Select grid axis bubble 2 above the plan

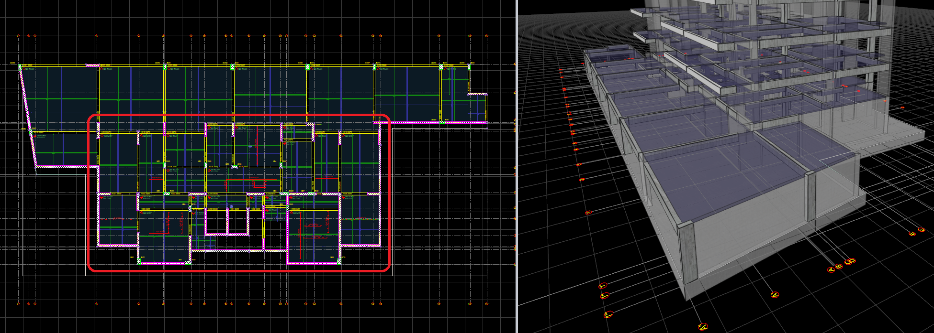point(139,36)
